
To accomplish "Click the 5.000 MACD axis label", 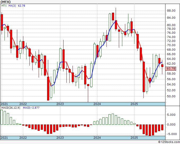I will click(171, 115).
